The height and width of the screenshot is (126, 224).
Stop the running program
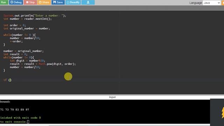click(30, 2)
